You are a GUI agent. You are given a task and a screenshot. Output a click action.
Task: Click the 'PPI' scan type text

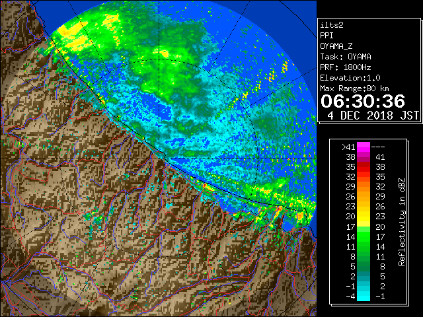click(x=327, y=36)
